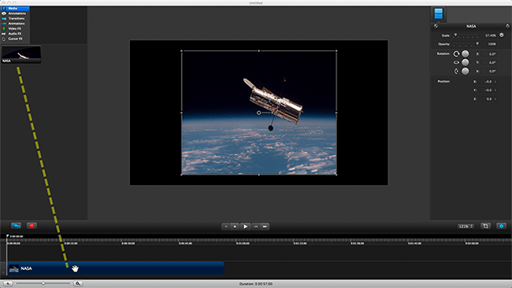Click the 0:00:30.00 mark on the ruler
Screen dimensions: 512x288
pos(128,243)
